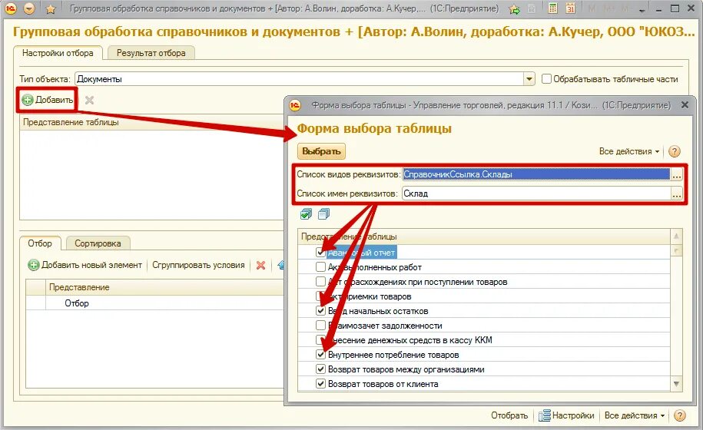
Task: Check the Акт выполненных работ checkbox
Action: [320, 267]
